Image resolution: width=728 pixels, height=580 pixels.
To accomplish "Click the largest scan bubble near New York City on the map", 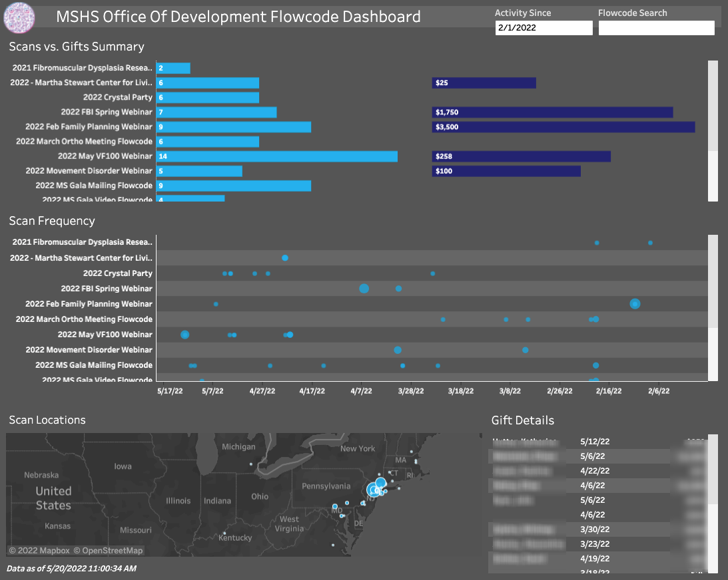I will (373, 490).
